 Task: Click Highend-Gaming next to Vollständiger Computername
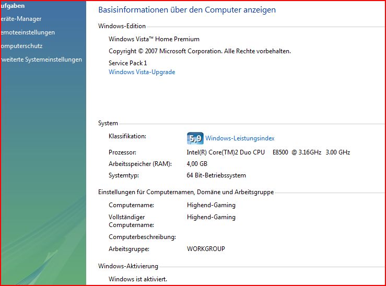211,217
